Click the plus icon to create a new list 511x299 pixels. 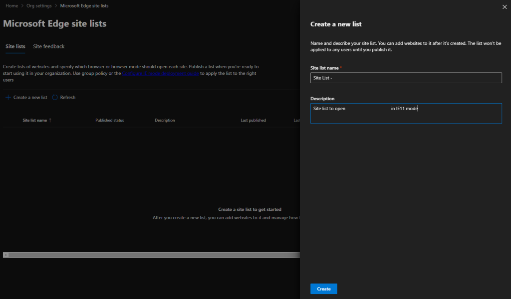8,97
